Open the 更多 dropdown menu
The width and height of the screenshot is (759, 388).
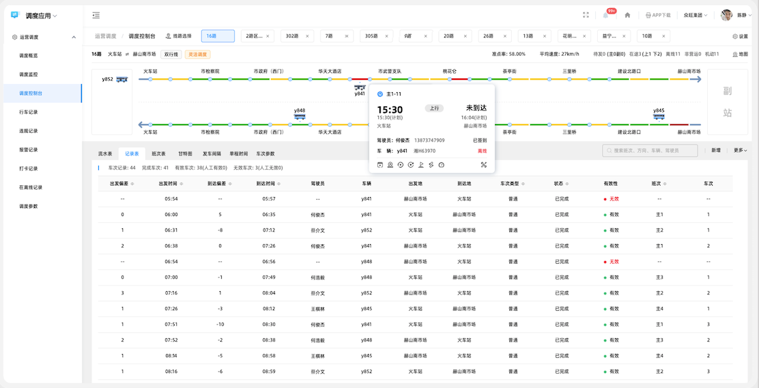pyautogui.click(x=740, y=150)
